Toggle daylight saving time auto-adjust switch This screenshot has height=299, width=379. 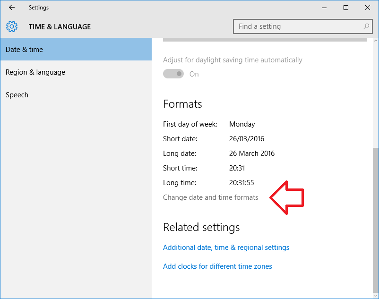pos(173,74)
